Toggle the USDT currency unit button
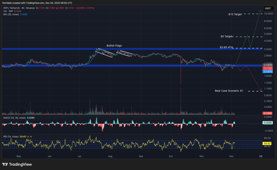 point(269,8)
